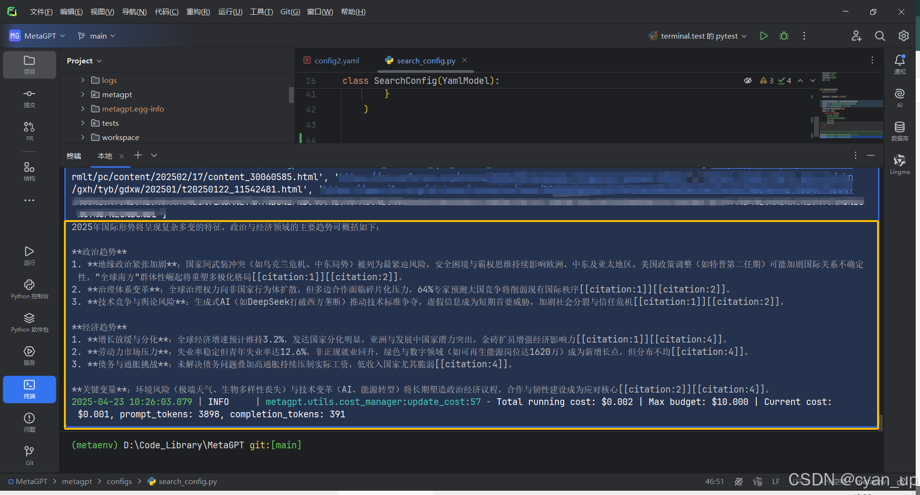
Task: Open the Problems tool window (问题)
Action: pyautogui.click(x=30, y=422)
